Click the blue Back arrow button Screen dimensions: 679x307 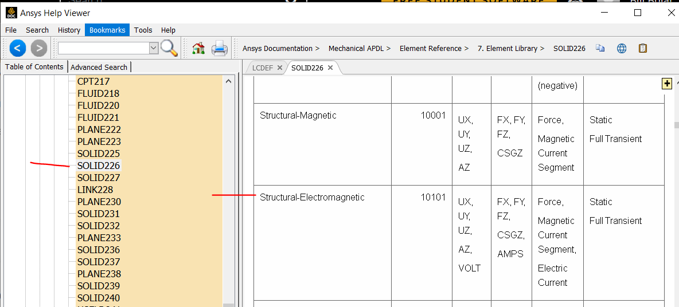[17, 48]
